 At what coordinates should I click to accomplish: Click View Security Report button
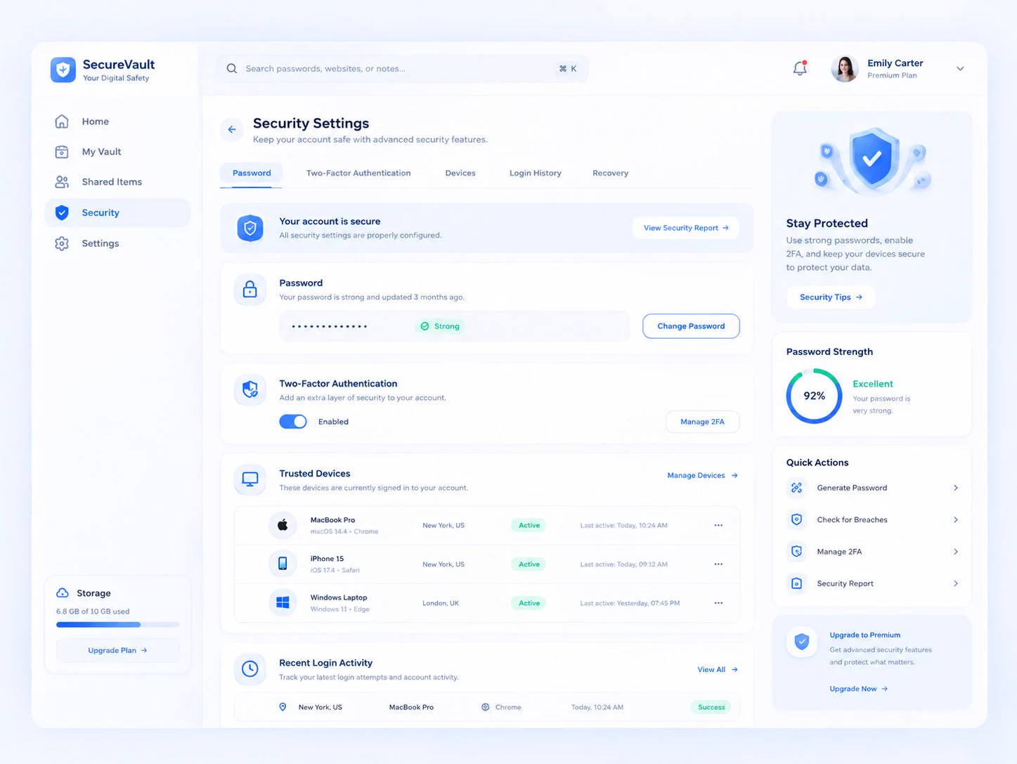coord(686,228)
